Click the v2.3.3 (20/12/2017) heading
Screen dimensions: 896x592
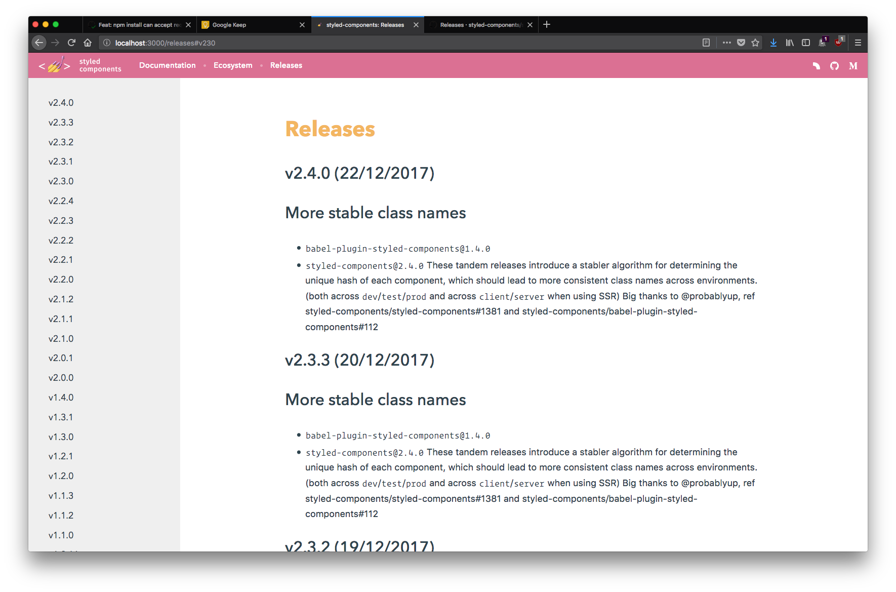[359, 360]
